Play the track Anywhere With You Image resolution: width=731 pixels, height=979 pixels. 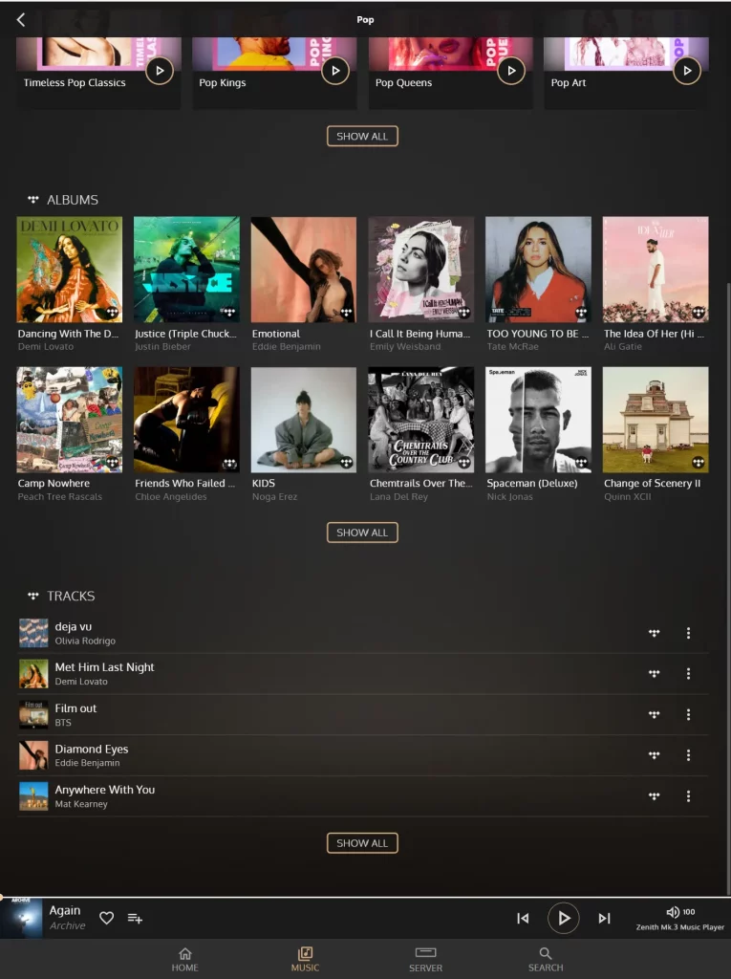(x=362, y=796)
